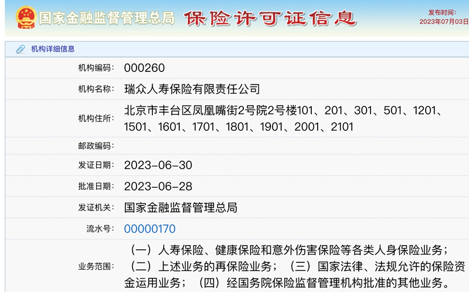Click business scope line (一) 人寿保险
Image resolution: width=469 pixels, height=292 pixels.
pyautogui.click(x=289, y=250)
